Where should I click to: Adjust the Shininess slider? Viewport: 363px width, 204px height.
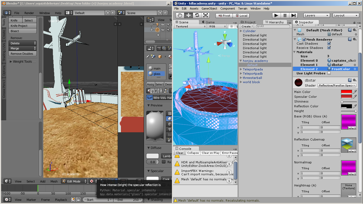(x=349, y=102)
